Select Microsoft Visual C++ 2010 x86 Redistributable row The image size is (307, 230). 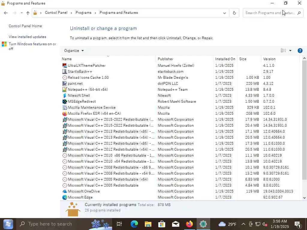click(180, 155)
